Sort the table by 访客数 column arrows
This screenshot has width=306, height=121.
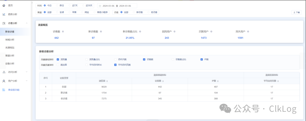[x=163, y=81]
